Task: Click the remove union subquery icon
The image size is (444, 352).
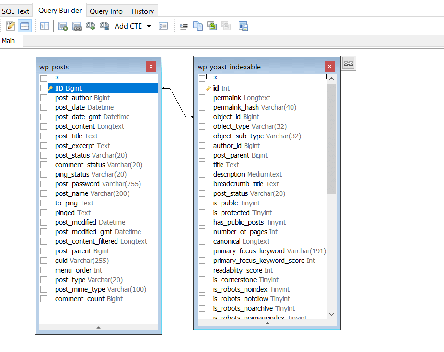Action: point(104,26)
